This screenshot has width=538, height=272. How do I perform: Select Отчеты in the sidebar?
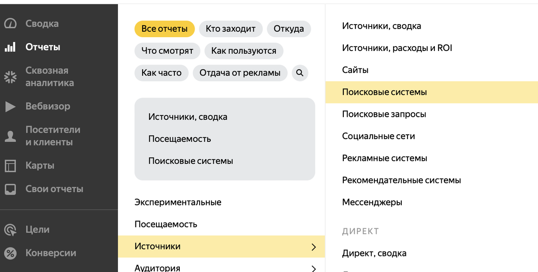click(x=43, y=47)
